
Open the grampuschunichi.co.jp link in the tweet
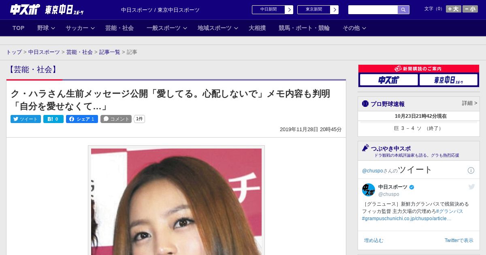tap(407, 219)
